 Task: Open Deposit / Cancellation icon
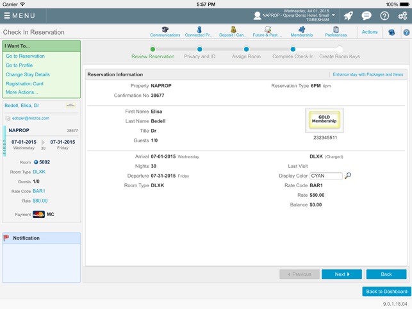point(233,31)
